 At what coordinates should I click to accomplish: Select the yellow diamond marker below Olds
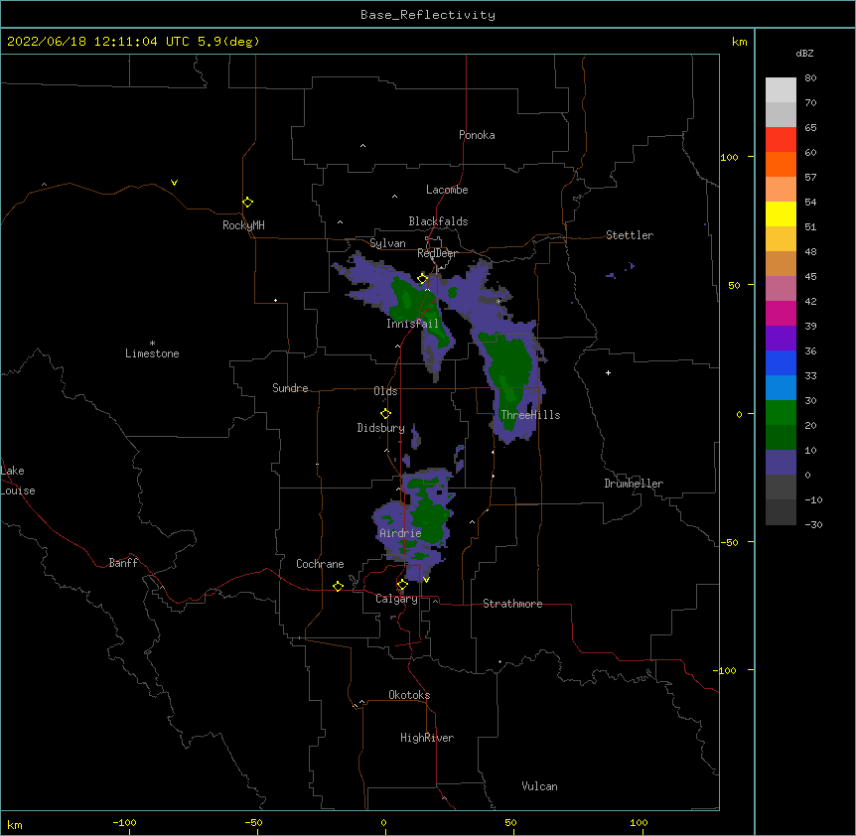(385, 414)
